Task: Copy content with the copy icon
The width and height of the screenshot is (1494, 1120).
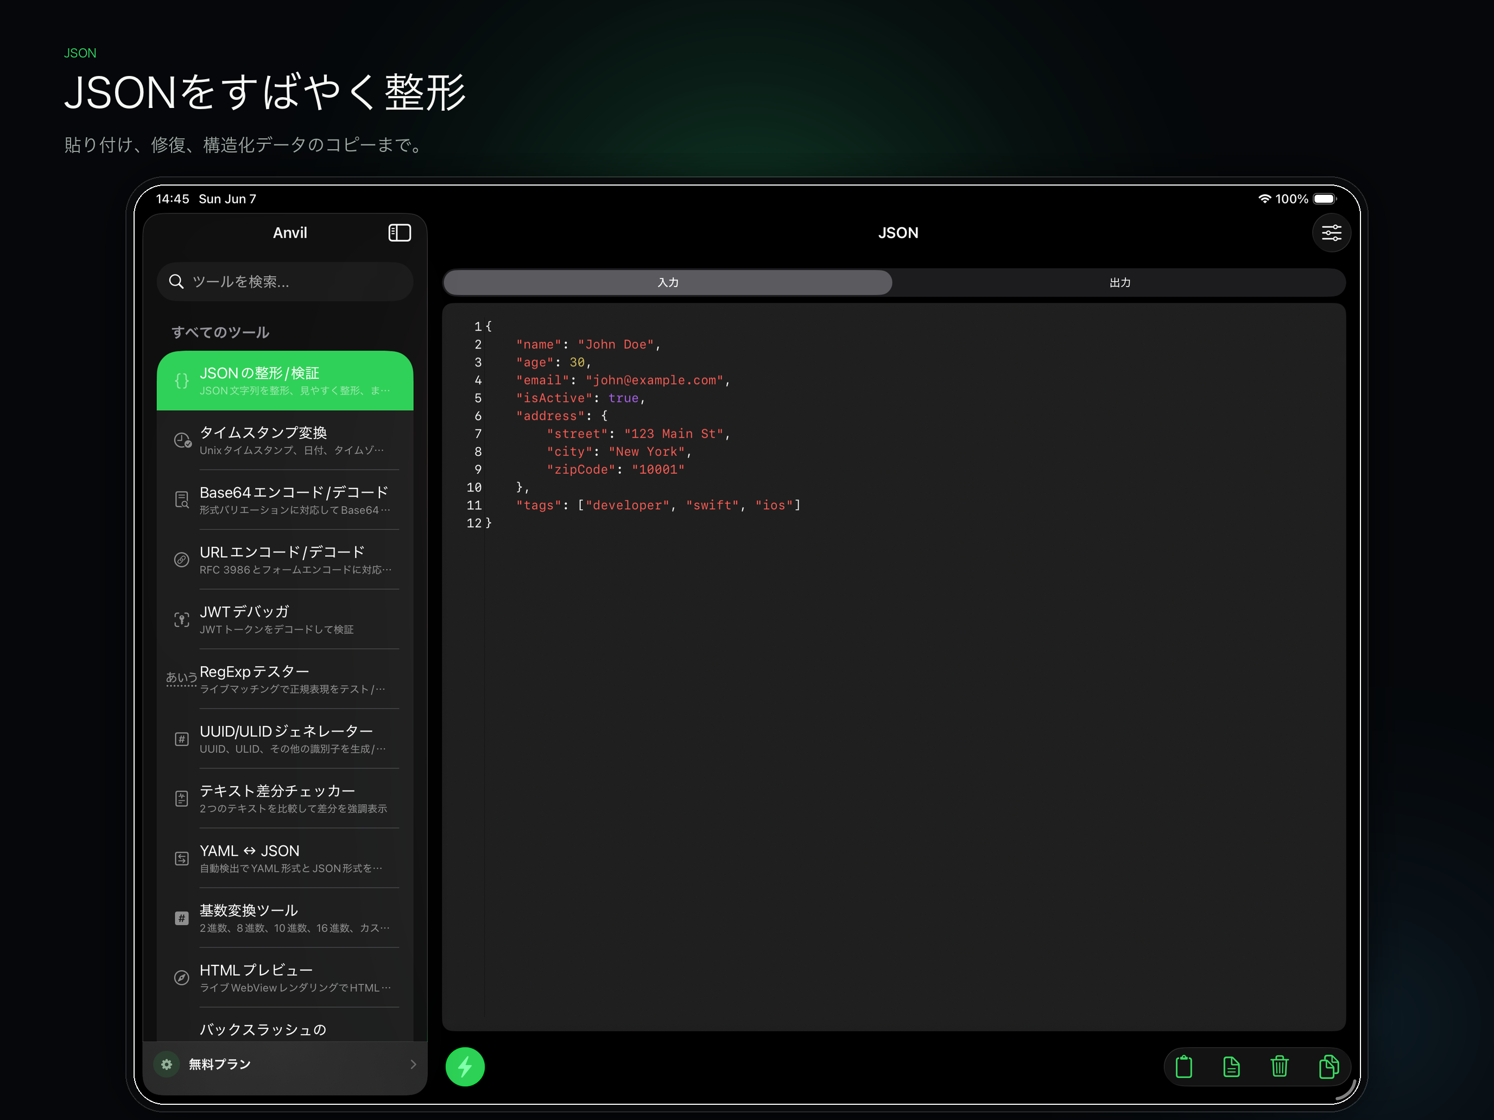Action: (x=1328, y=1066)
